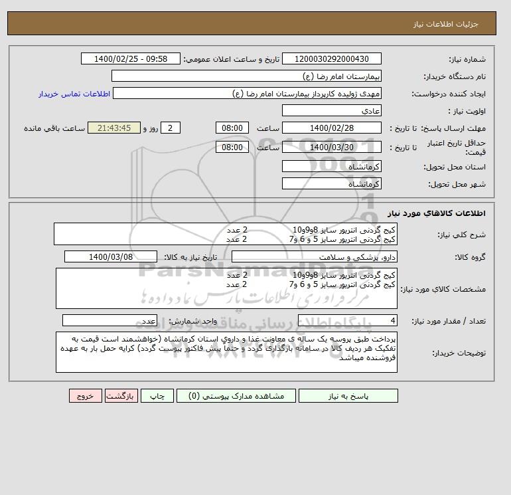Click the پاسخ به نیاز button

tap(348, 396)
